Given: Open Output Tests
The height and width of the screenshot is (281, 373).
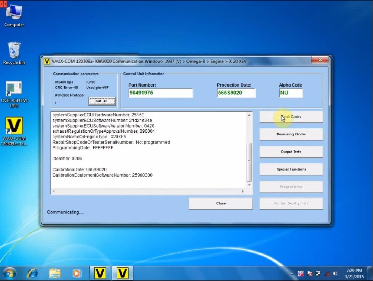Looking at the screenshot, I should 291,152.
